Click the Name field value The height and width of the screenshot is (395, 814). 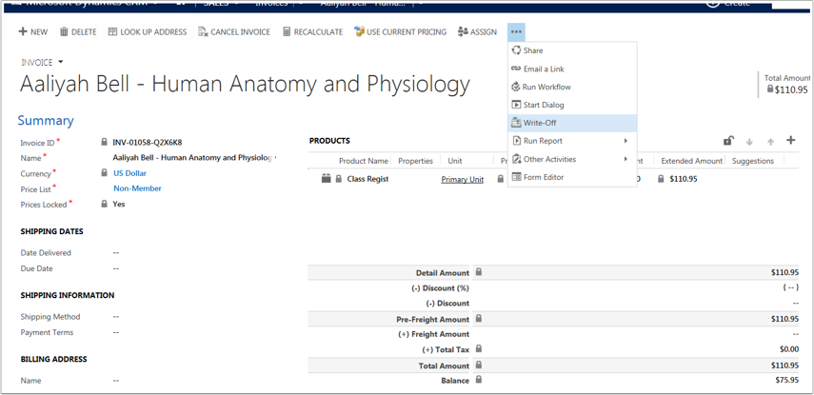[x=194, y=158]
